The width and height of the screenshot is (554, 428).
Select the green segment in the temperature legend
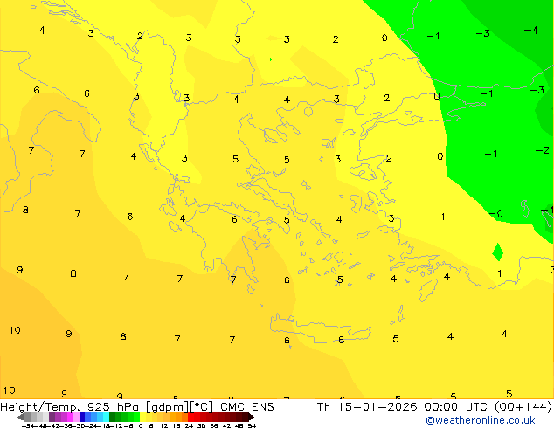(124, 418)
